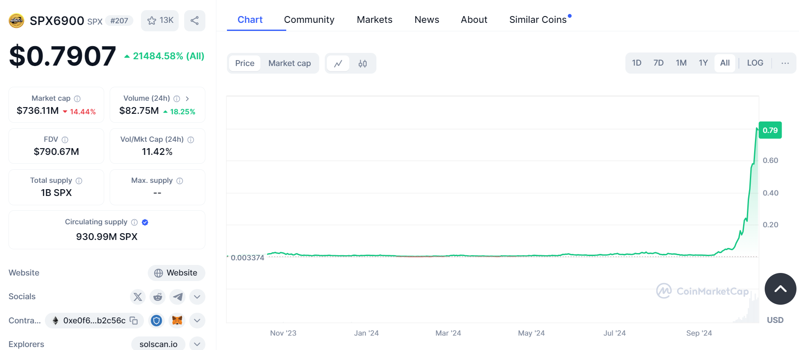Show Max. supply info icon

[x=180, y=181]
